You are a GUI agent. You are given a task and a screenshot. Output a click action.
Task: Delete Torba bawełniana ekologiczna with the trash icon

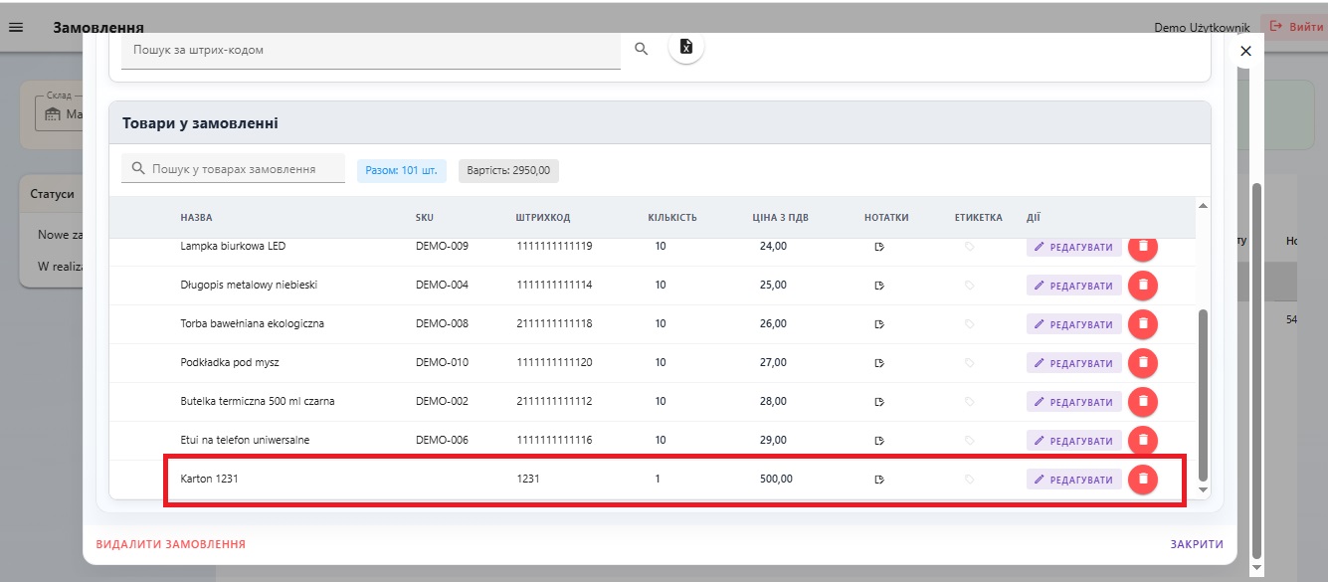coord(1143,323)
